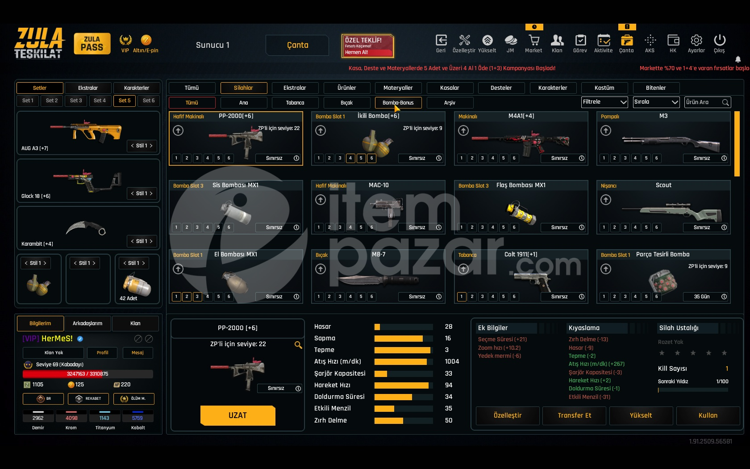Open the ZULA PASS button

[x=92, y=43]
